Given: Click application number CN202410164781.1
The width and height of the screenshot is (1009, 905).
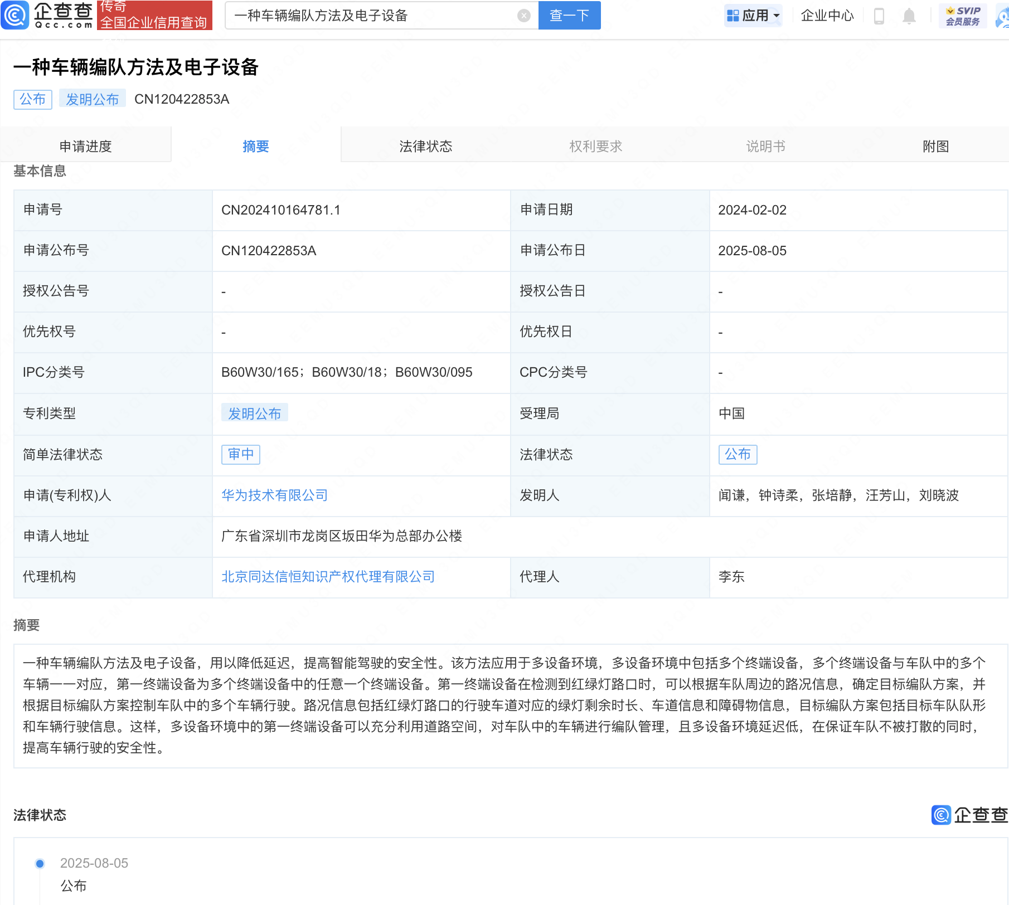Looking at the screenshot, I should click(281, 210).
